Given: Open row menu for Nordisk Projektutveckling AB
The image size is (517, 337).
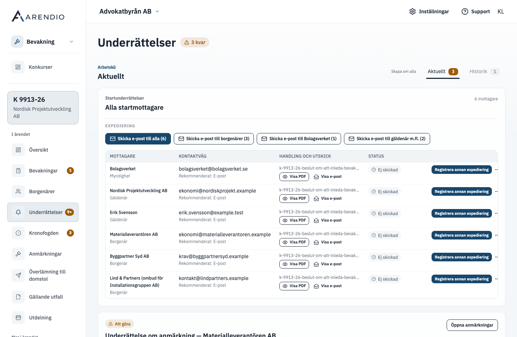Looking at the screenshot, I should [497, 191].
